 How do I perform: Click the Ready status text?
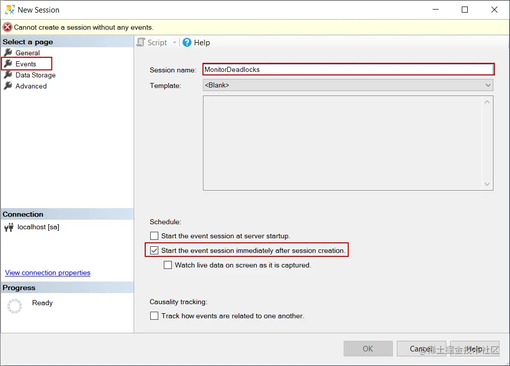pos(42,303)
